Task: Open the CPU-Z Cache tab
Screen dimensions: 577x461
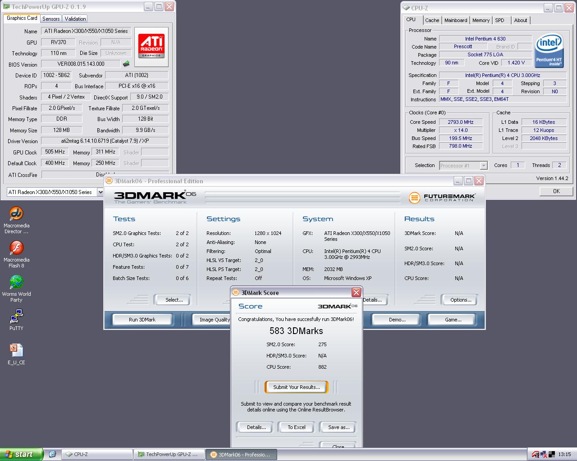Action: click(x=432, y=20)
